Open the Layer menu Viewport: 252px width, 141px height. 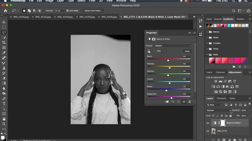coord(60,1)
